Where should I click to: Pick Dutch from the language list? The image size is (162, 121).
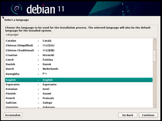[x=79, y=69]
